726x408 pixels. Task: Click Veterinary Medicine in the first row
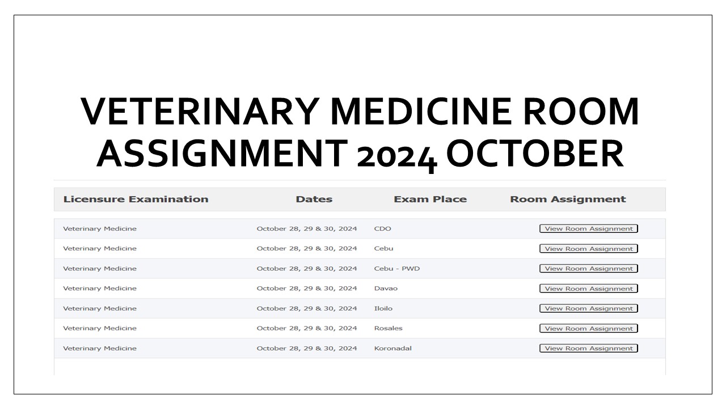point(100,228)
